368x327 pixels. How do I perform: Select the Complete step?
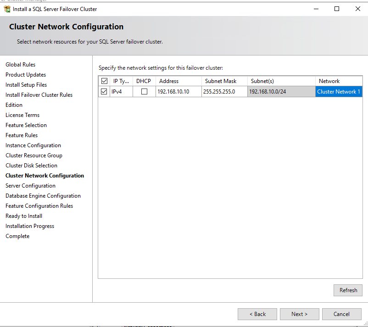(x=17, y=236)
